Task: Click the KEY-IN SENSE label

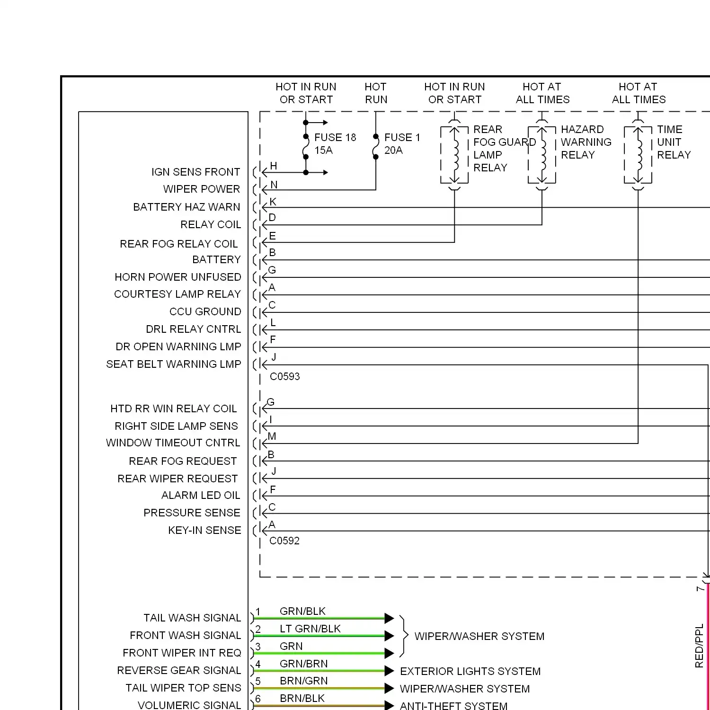Action: [204, 530]
